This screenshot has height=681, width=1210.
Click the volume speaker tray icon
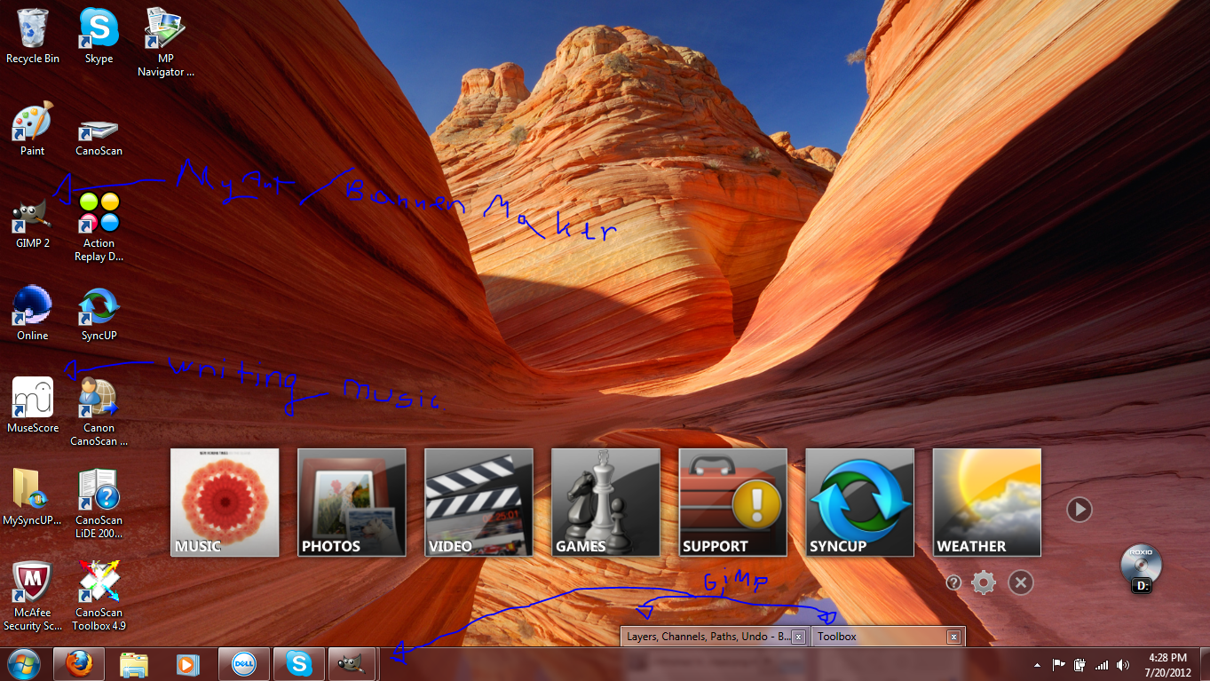pyautogui.click(x=1123, y=665)
